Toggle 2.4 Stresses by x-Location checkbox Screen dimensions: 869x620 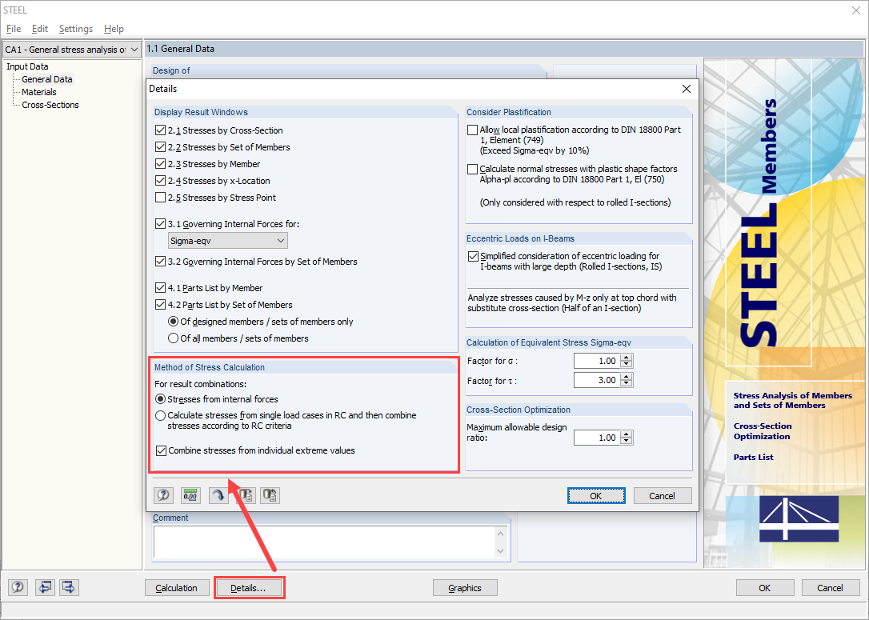tap(161, 181)
